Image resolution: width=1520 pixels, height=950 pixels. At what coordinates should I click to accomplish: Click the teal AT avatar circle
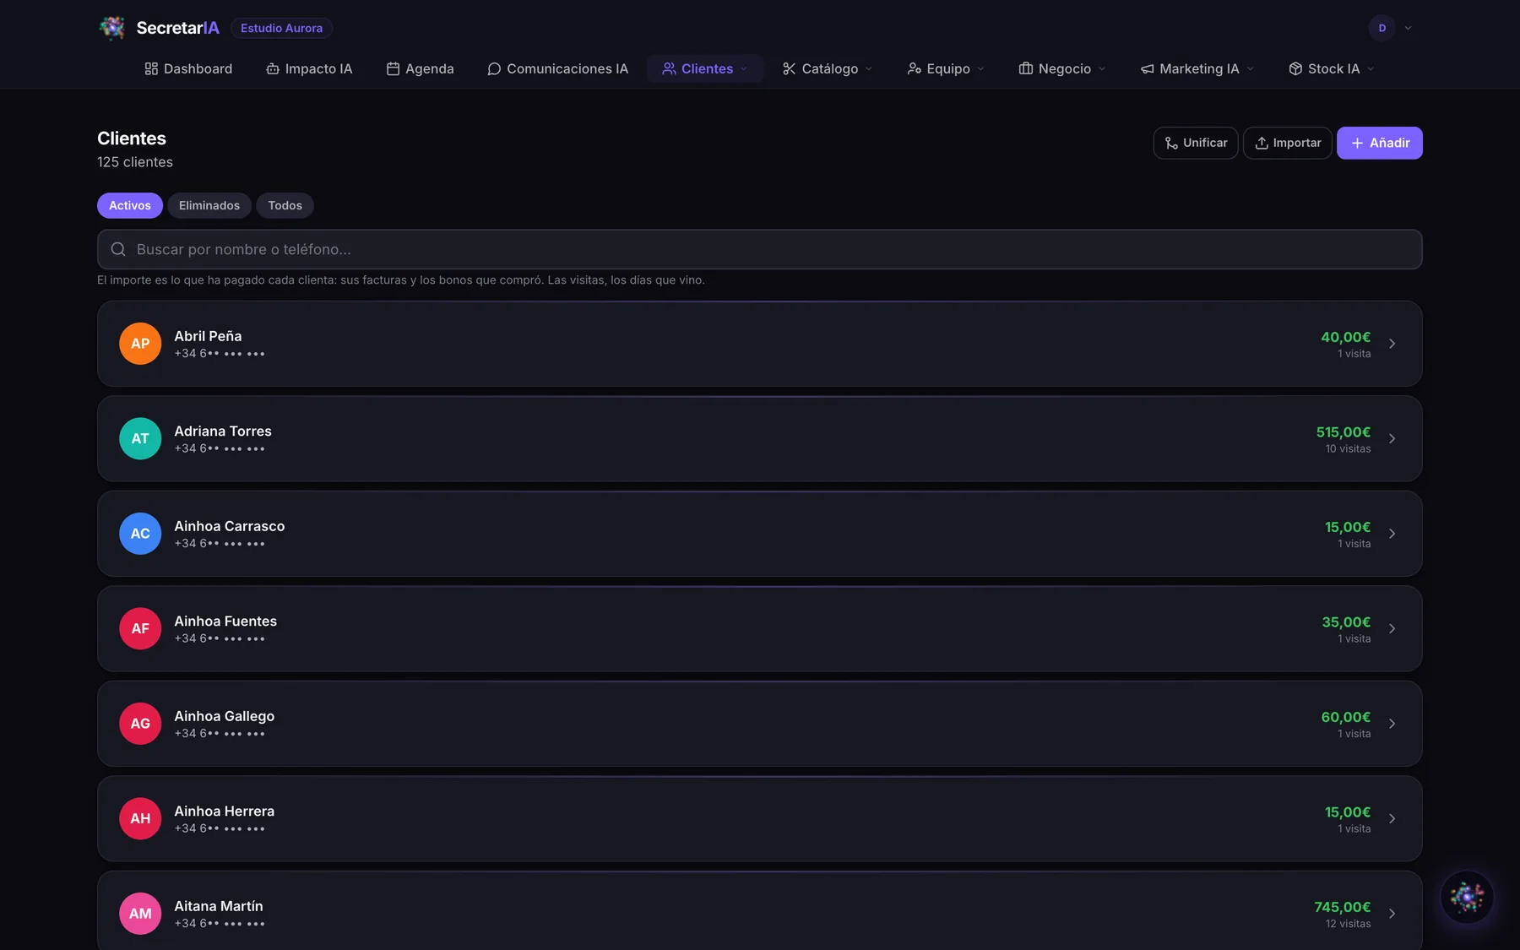[x=140, y=439]
